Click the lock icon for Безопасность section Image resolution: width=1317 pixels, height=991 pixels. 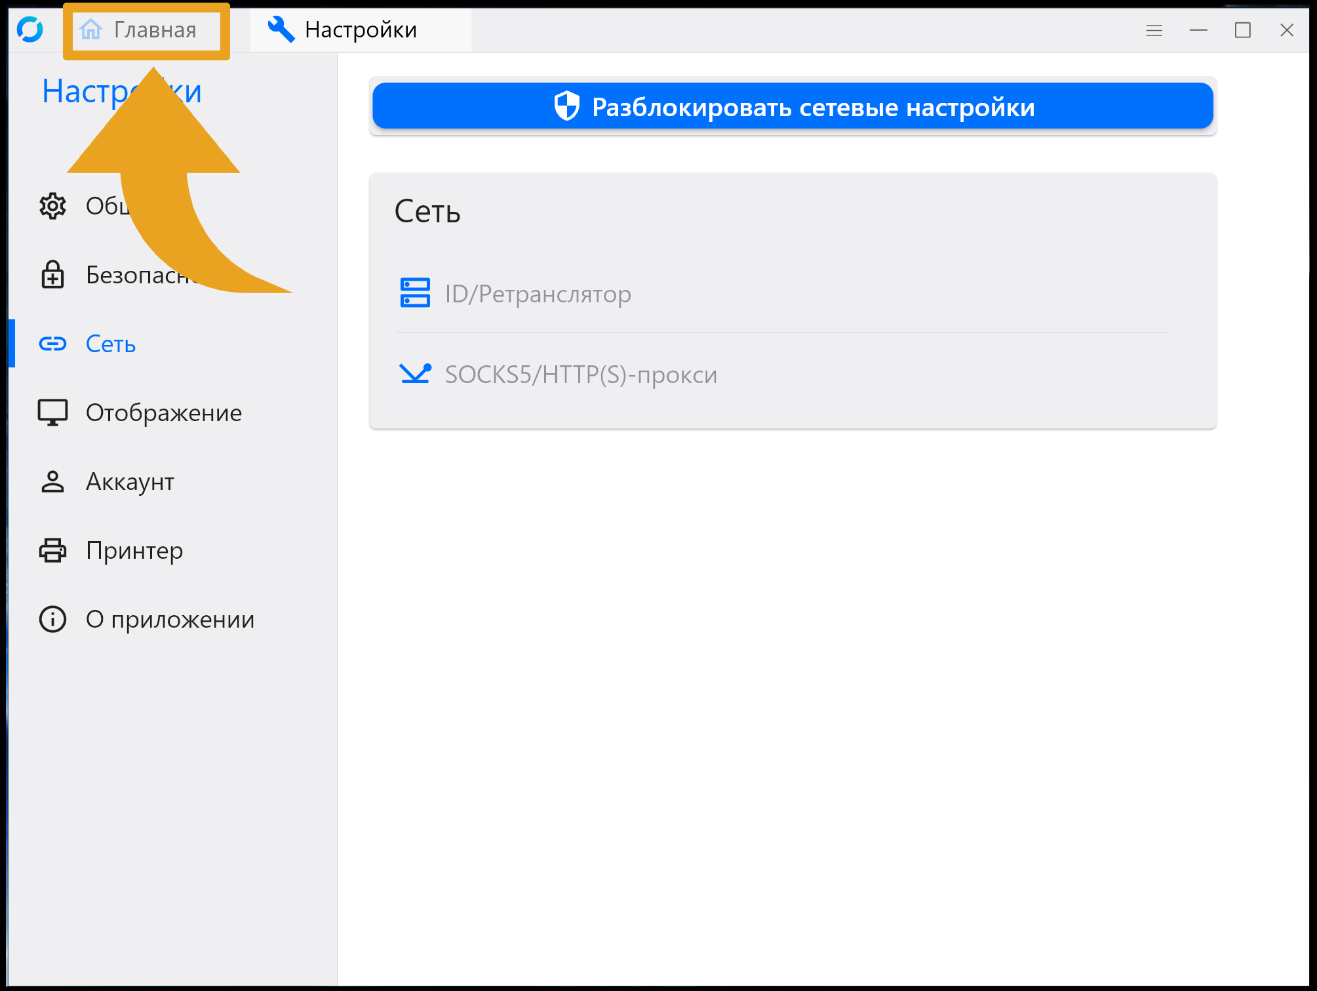[52, 275]
